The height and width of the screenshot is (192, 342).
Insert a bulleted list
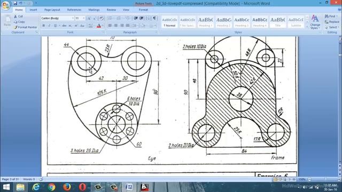point(110,18)
